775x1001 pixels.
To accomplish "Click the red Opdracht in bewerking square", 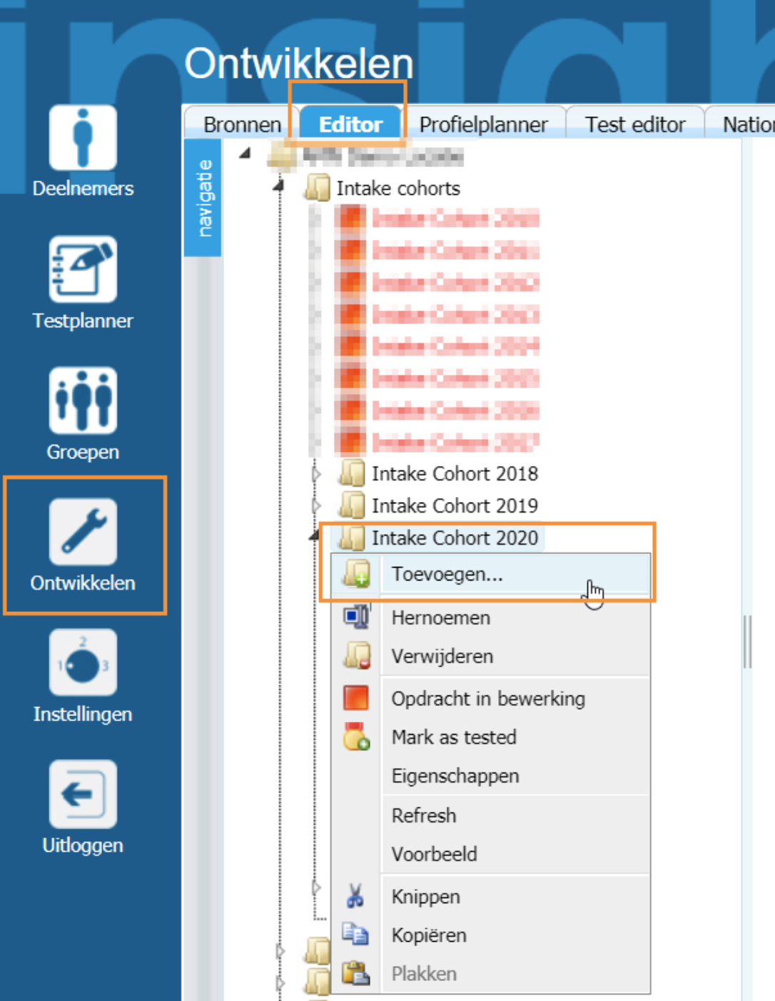I will (x=356, y=698).
